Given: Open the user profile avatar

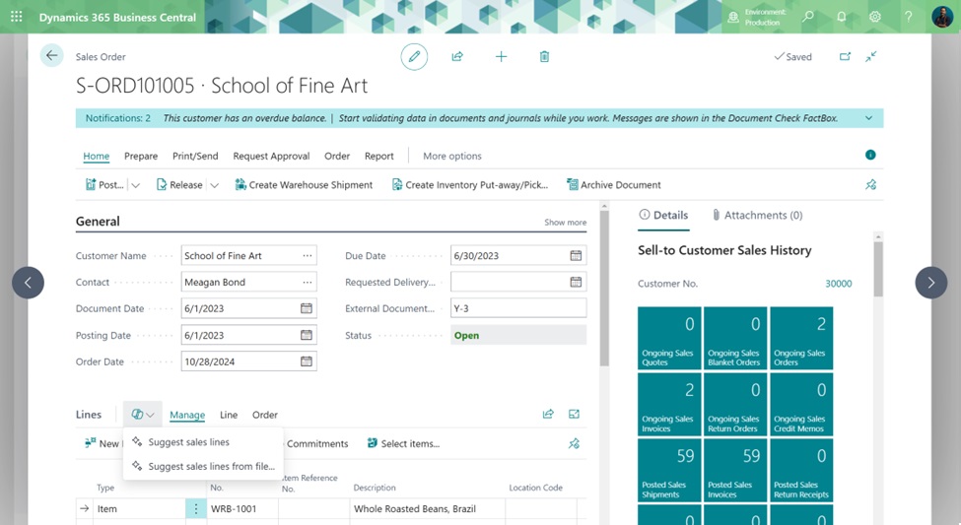Looking at the screenshot, I should pyautogui.click(x=942, y=17).
